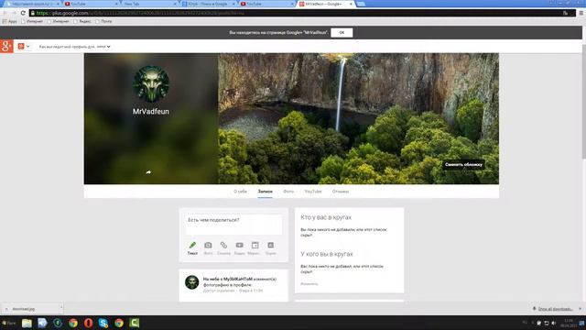Open the Chrome menu icon

[581, 13]
